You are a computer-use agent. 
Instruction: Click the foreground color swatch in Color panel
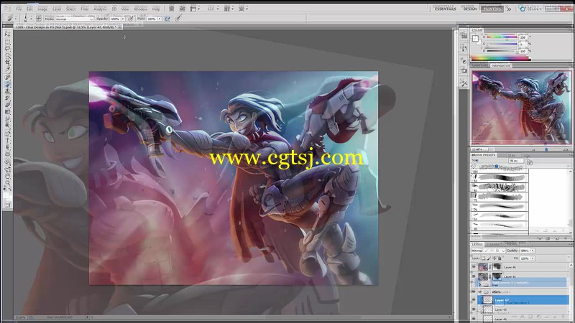tap(475, 38)
